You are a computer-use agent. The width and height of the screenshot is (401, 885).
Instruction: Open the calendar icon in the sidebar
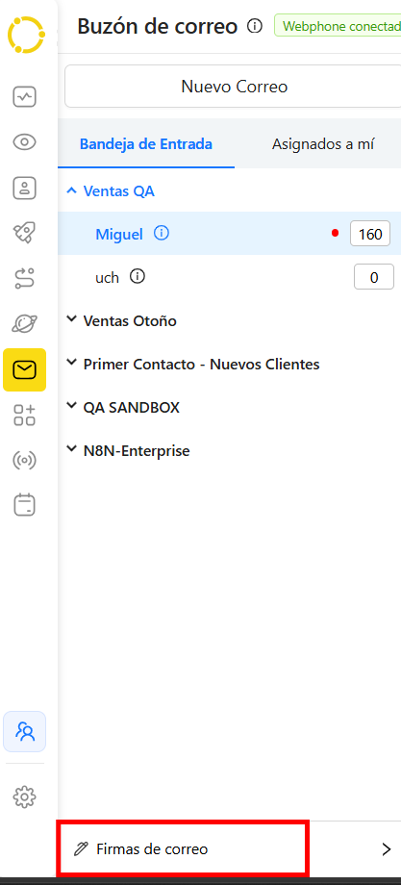click(x=24, y=505)
